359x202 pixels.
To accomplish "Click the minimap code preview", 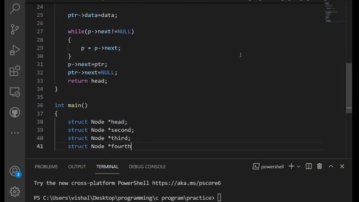I will click(x=335, y=12).
